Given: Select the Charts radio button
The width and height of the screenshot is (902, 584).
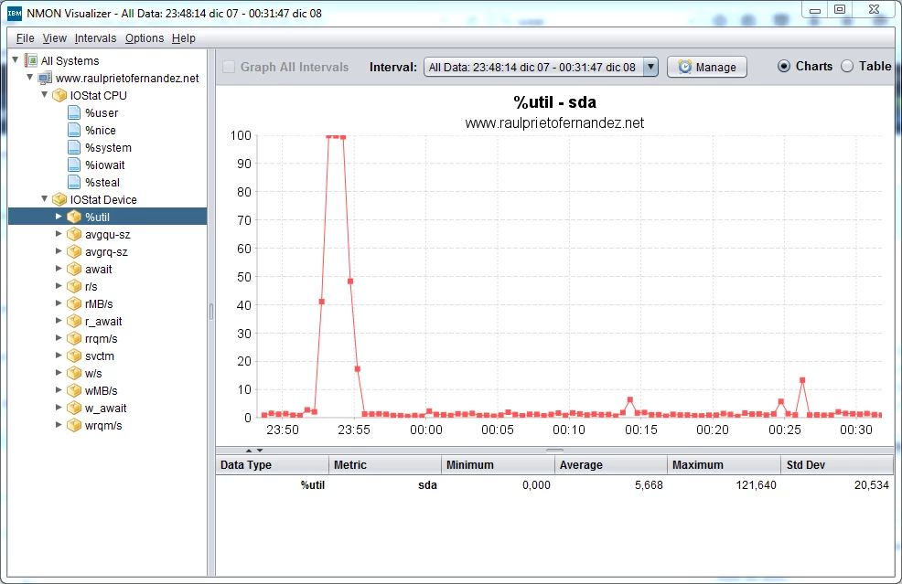Looking at the screenshot, I should 784,66.
